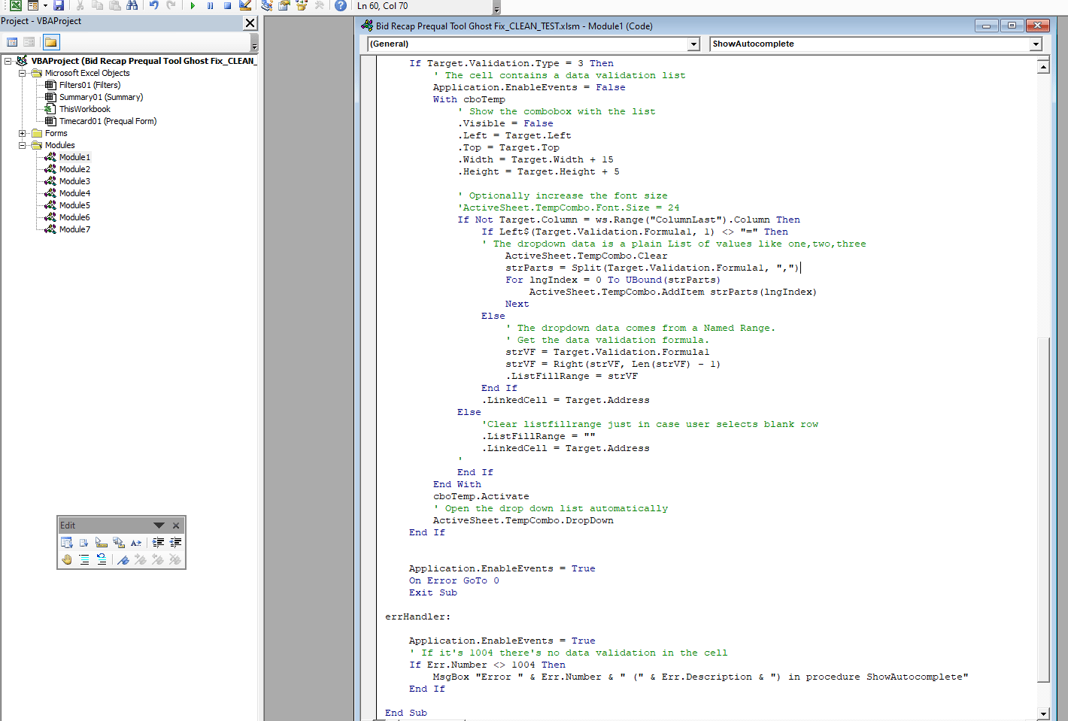Image resolution: width=1068 pixels, height=721 pixels.
Task: Click the 'Exit Sub' code line
Action: [x=432, y=592]
